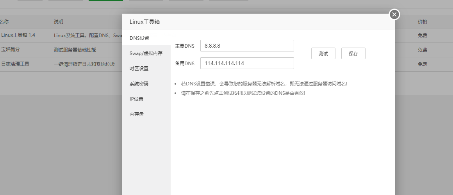
Task: Click the DNS设置错误 warning note
Action: 264,83
